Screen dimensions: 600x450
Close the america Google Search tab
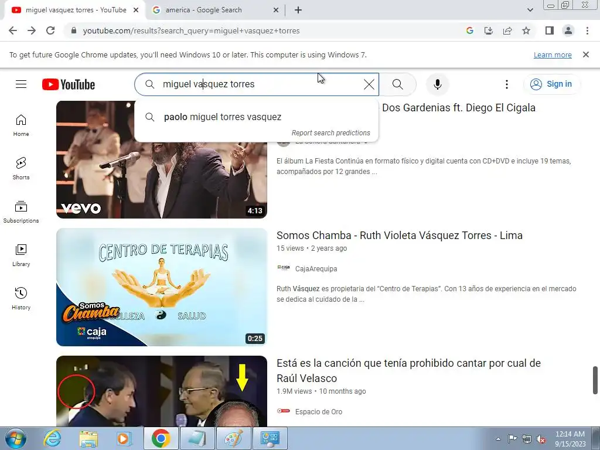pos(276,11)
